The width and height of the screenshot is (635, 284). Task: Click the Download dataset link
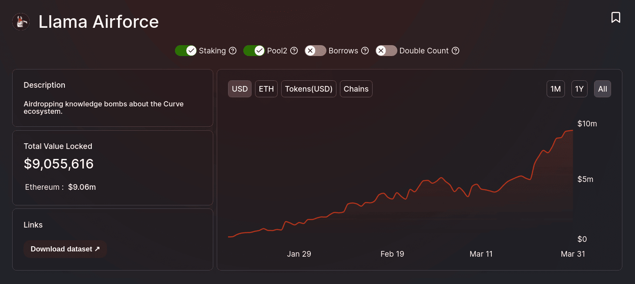(65, 249)
